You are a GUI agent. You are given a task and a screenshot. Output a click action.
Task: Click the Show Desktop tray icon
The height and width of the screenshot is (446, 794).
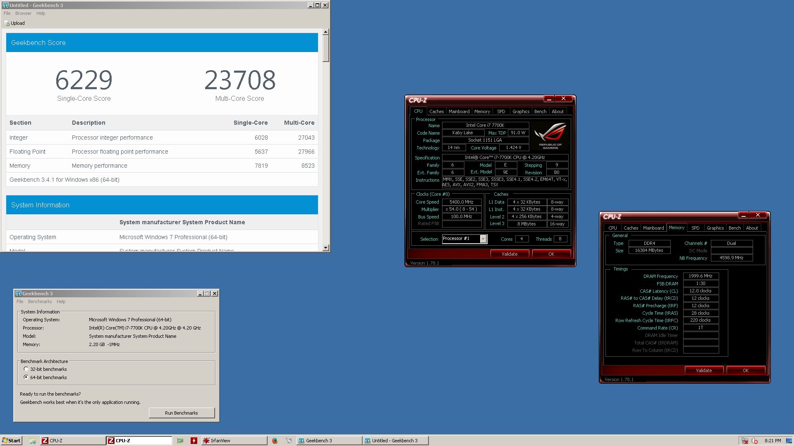click(789, 441)
